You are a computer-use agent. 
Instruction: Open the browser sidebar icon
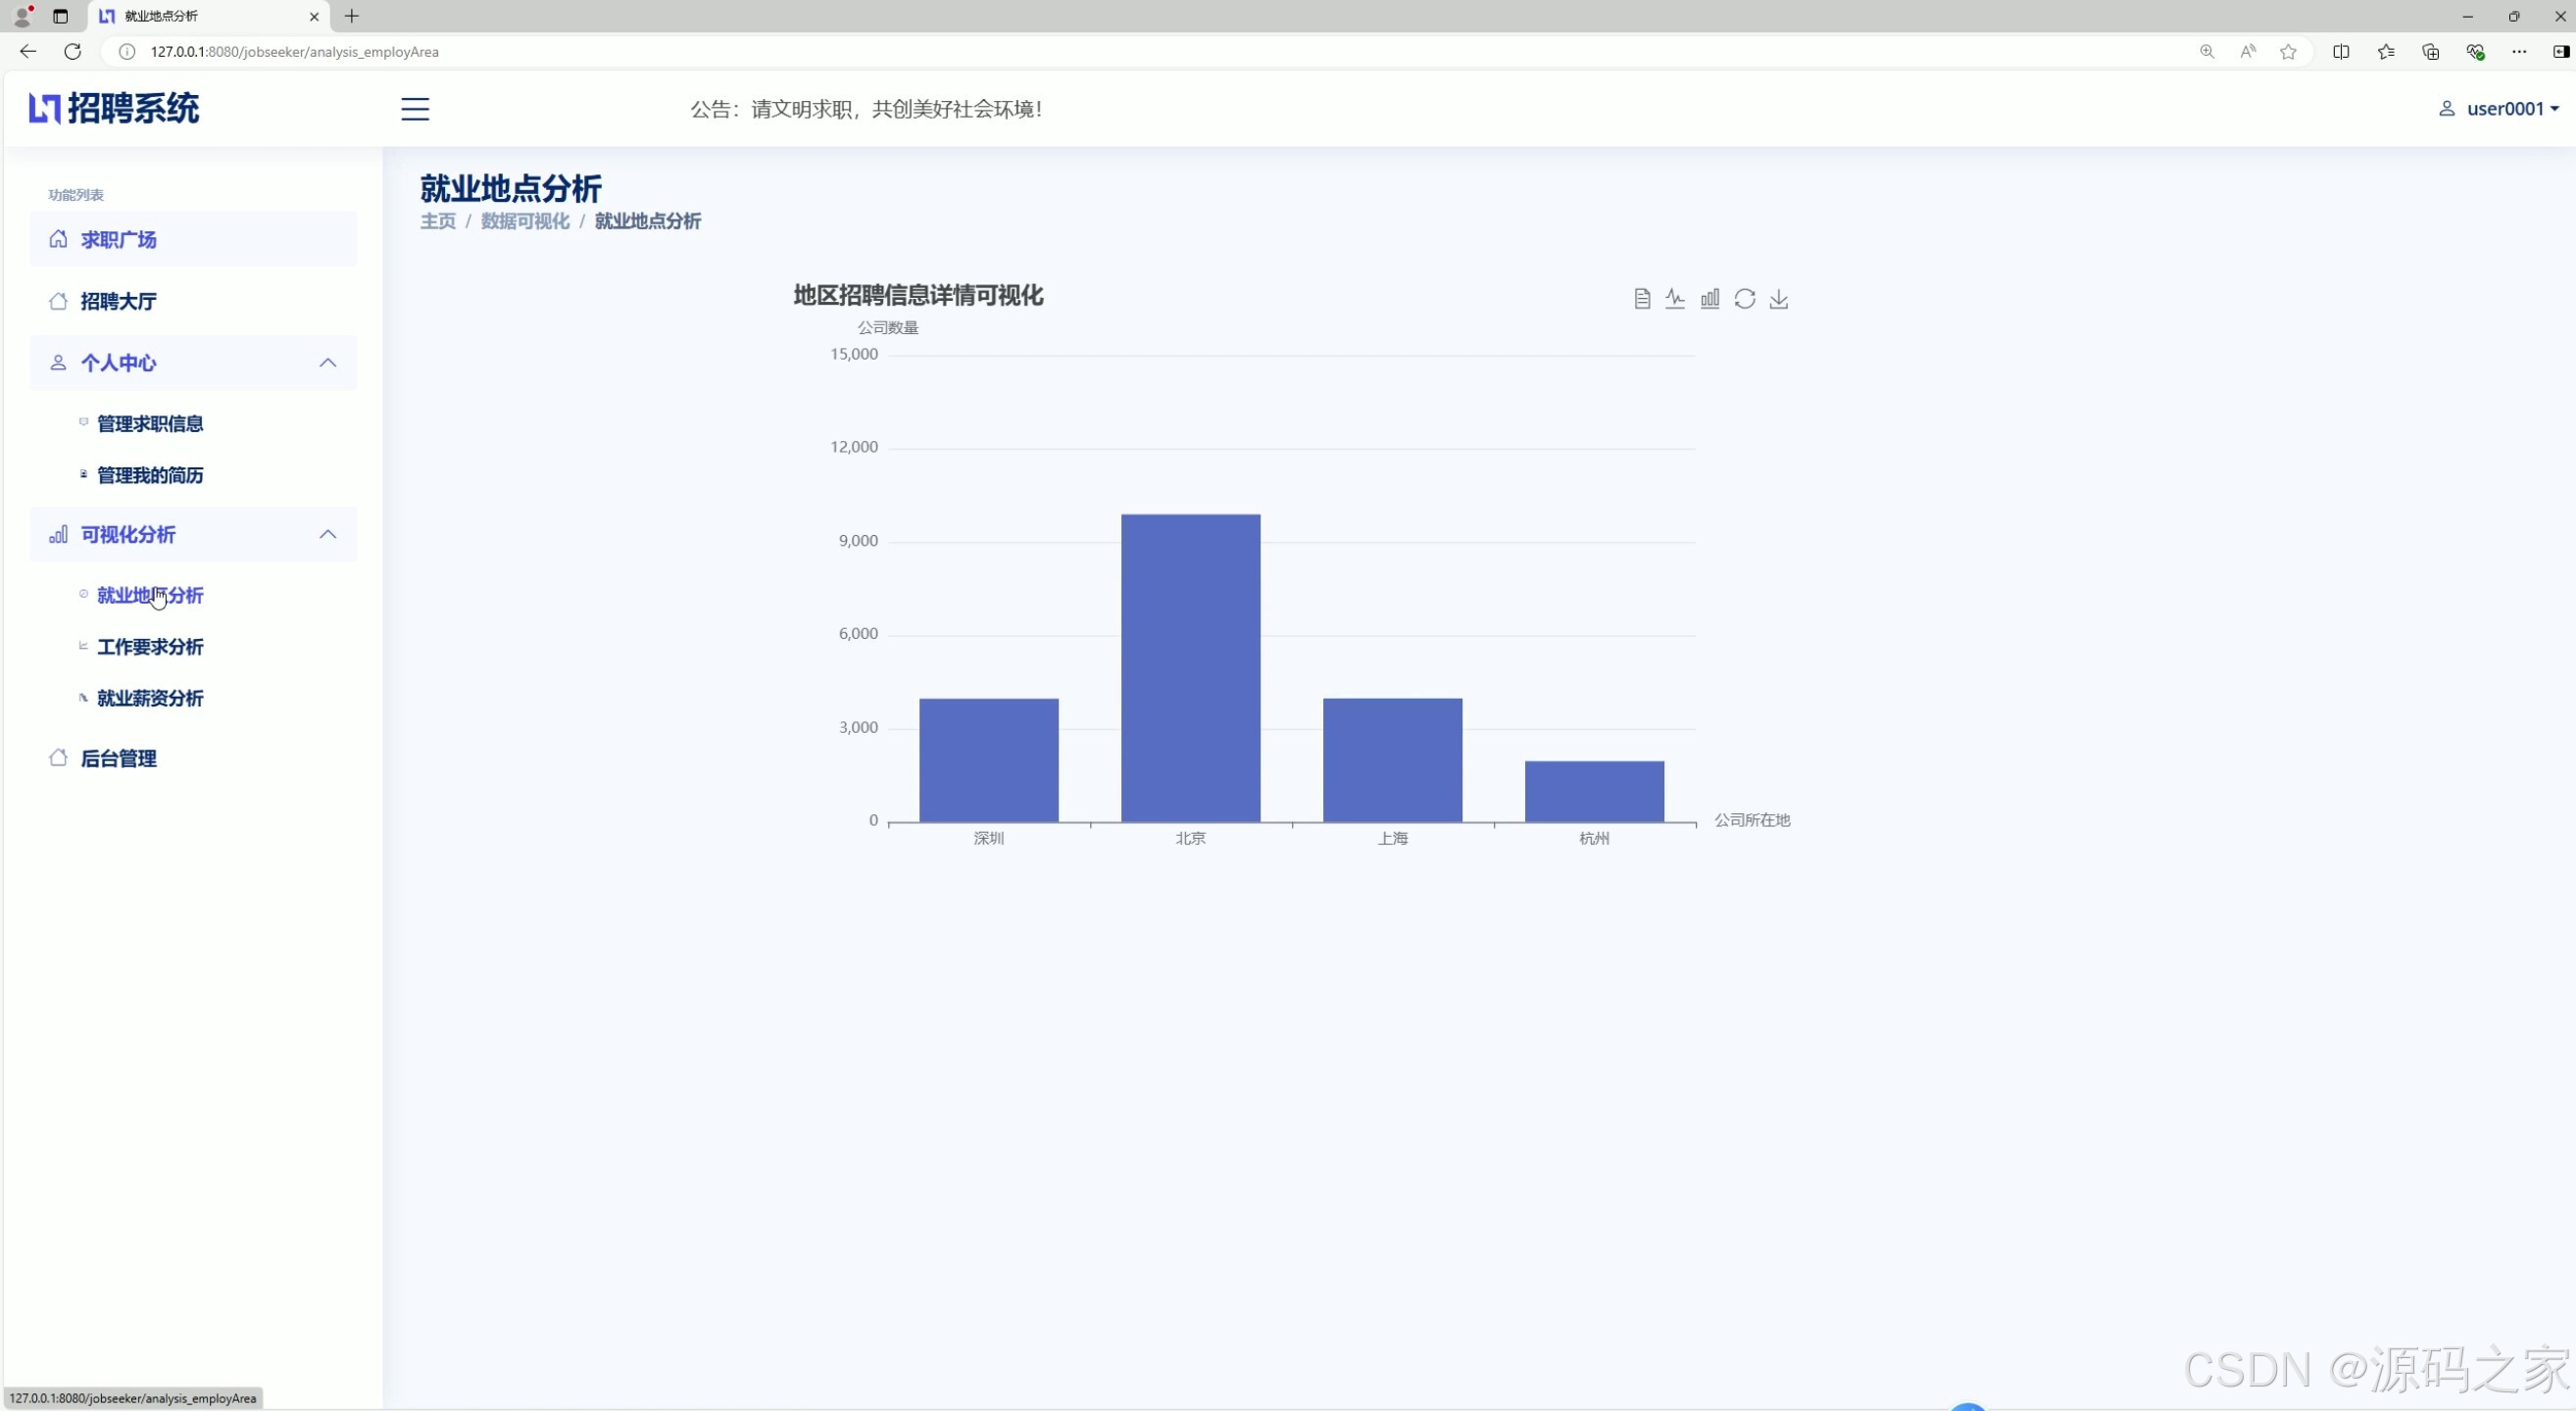point(2561,52)
